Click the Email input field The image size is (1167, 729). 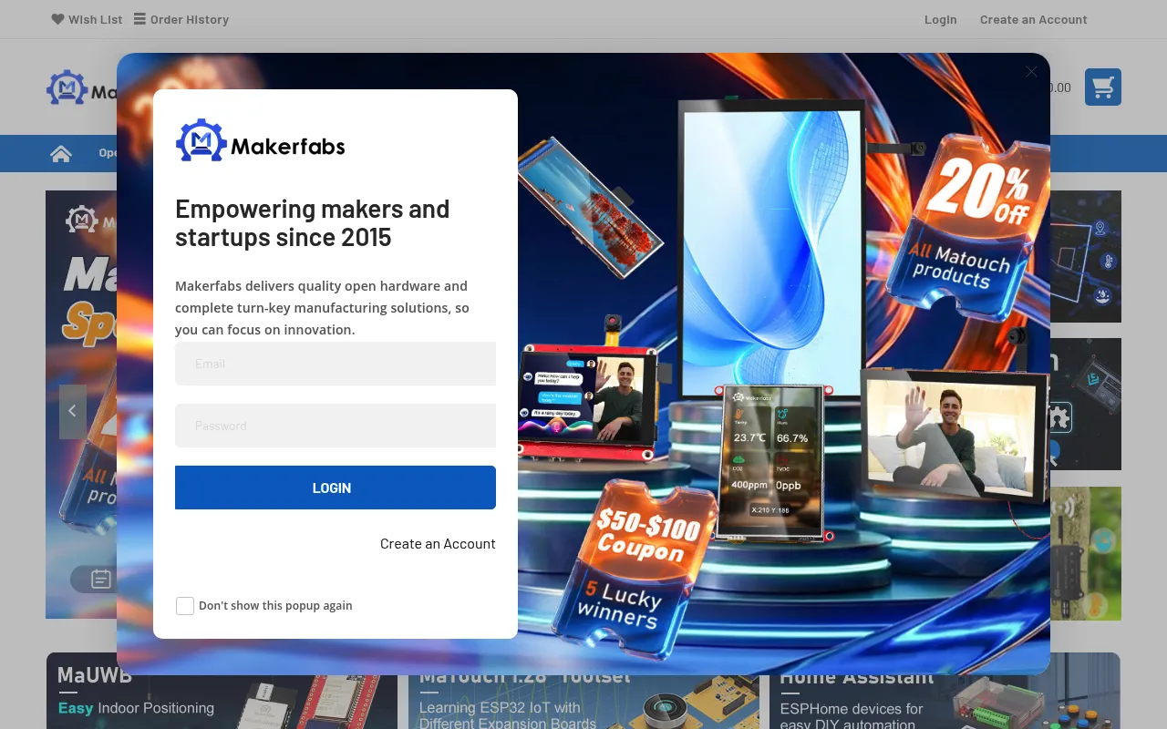(336, 364)
